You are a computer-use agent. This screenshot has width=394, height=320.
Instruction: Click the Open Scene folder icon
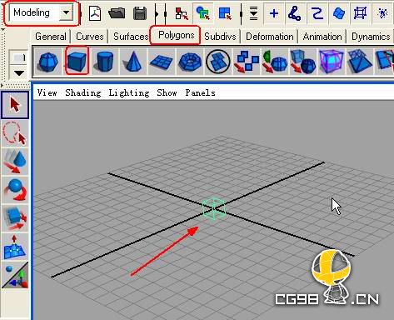(x=117, y=13)
